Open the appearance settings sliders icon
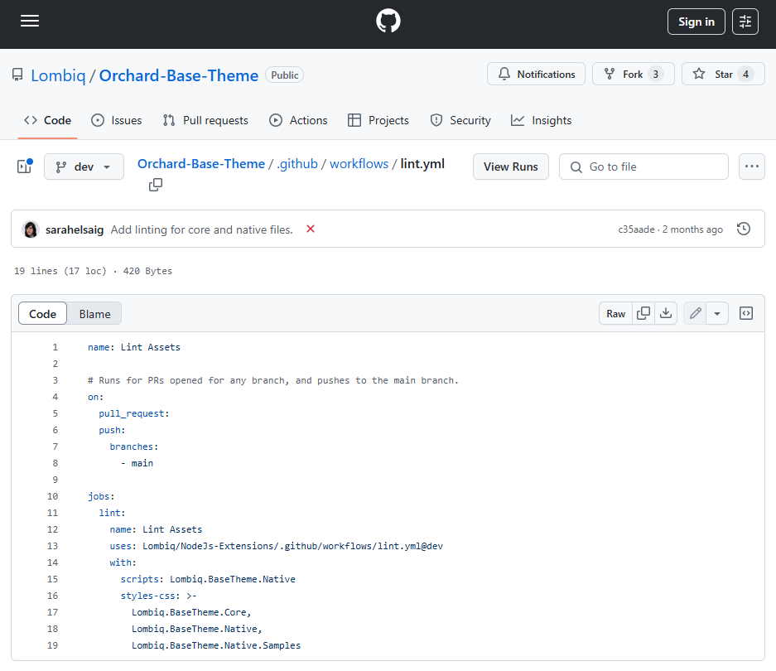Viewport: 776px width, 671px height. coord(745,22)
